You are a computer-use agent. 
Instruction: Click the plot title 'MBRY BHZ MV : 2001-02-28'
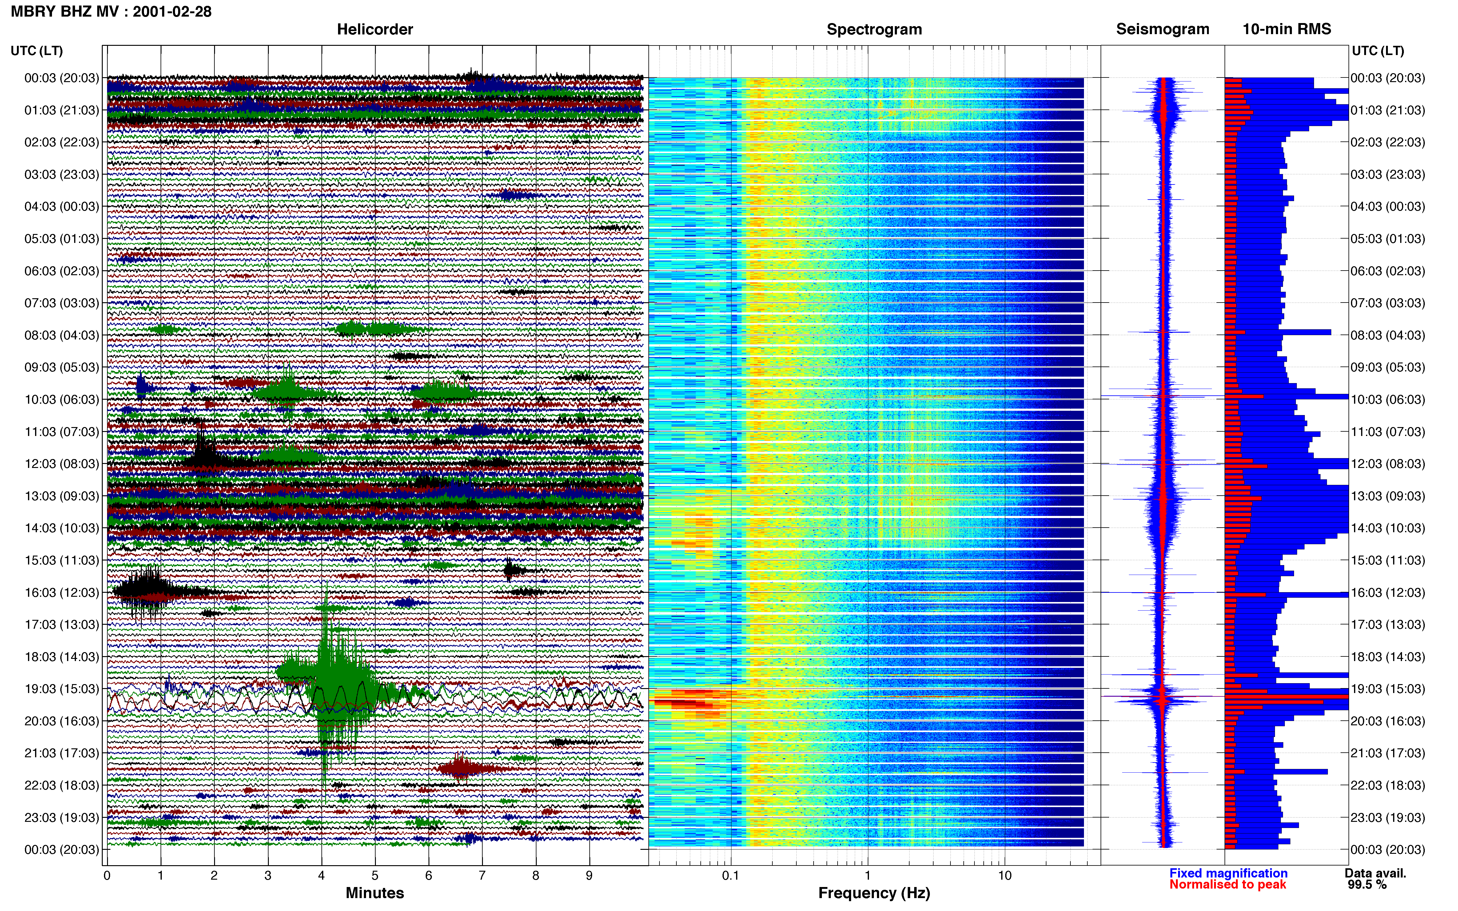112,11
